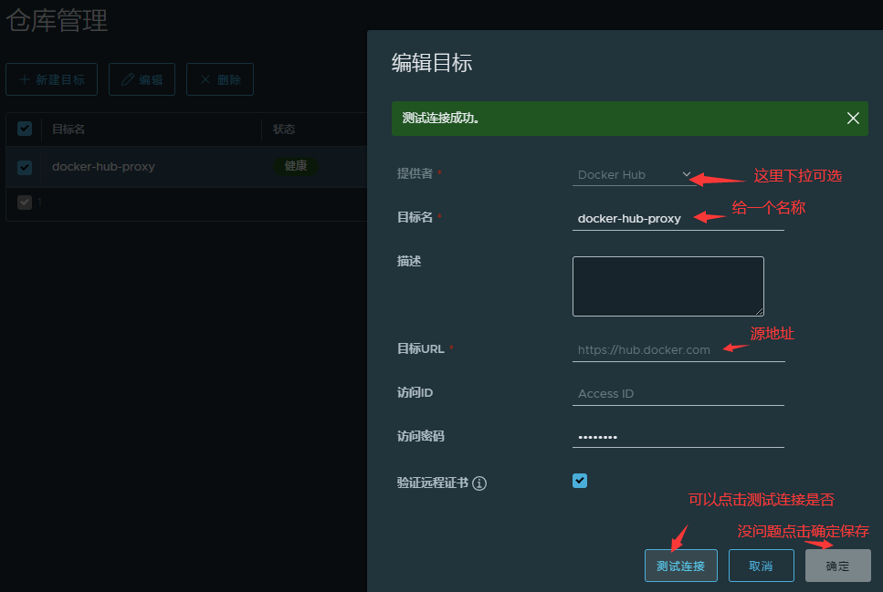883x592 pixels.
Task: Close the 测试连接成功 success banner
Action: pos(853,119)
